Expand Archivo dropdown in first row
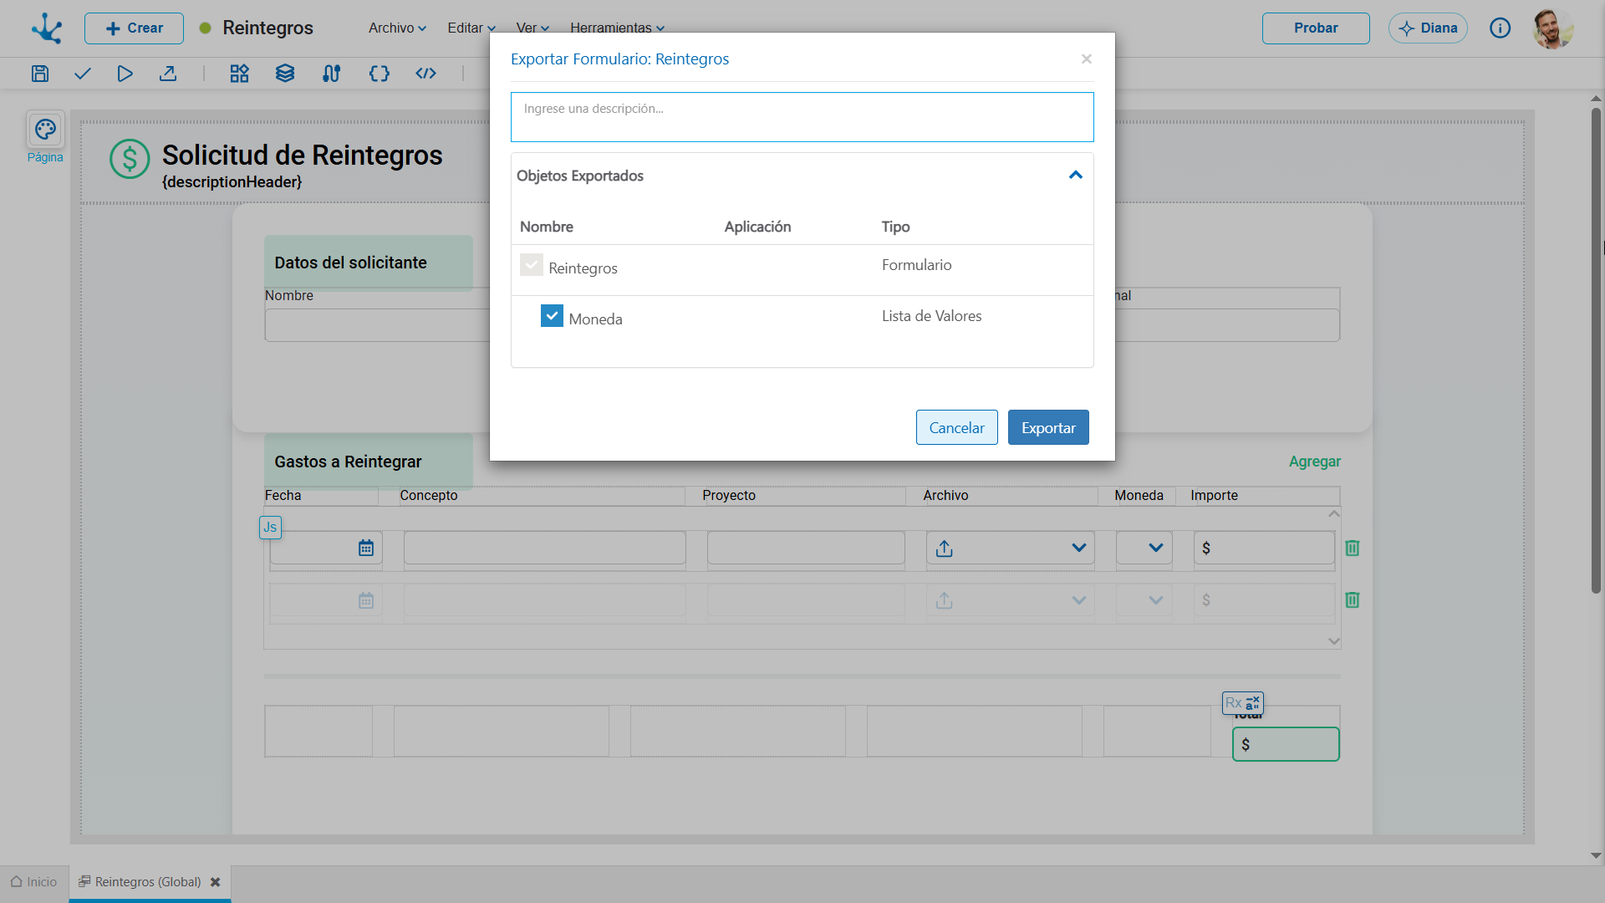 point(1079,548)
